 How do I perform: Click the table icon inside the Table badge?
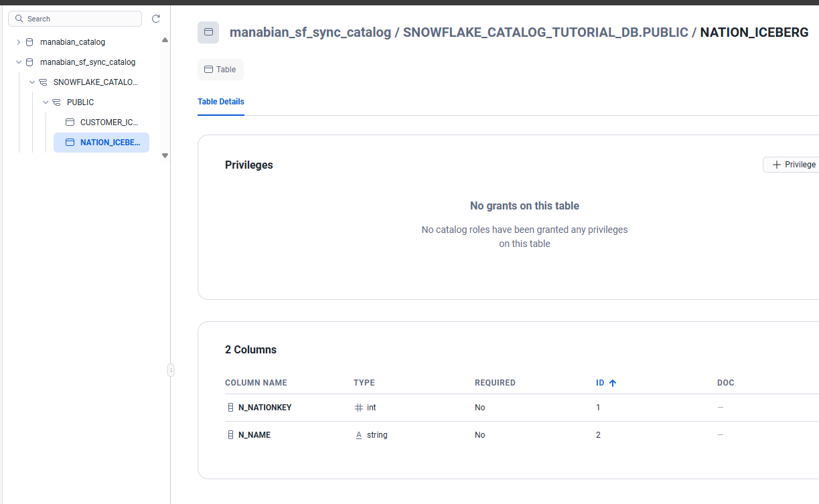pyautogui.click(x=208, y=70)
